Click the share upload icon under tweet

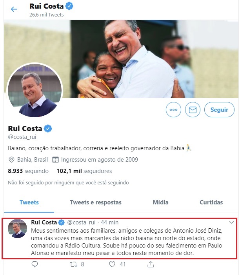(x=151, y=264)
